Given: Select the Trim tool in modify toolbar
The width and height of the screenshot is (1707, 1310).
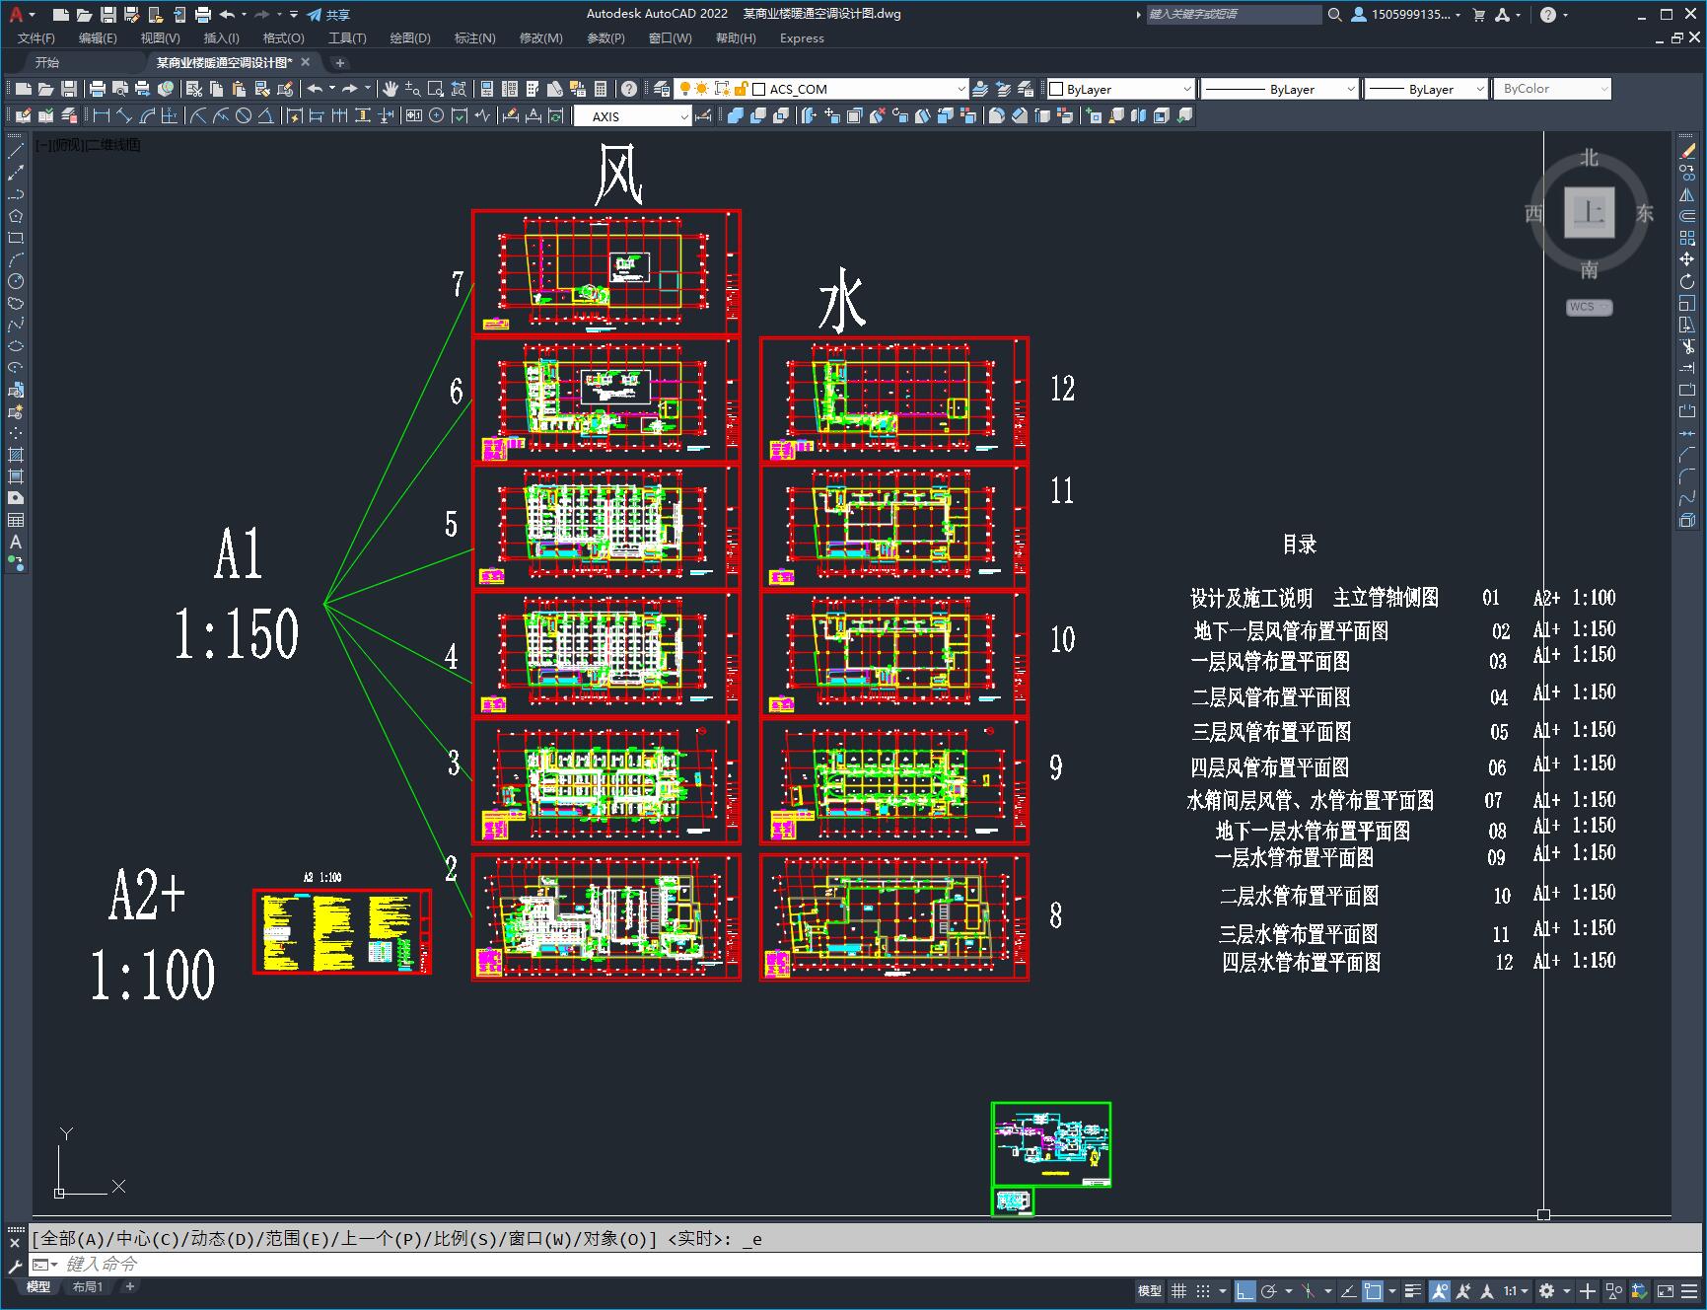Looking at the screenshot, I should pos(1687,346).
